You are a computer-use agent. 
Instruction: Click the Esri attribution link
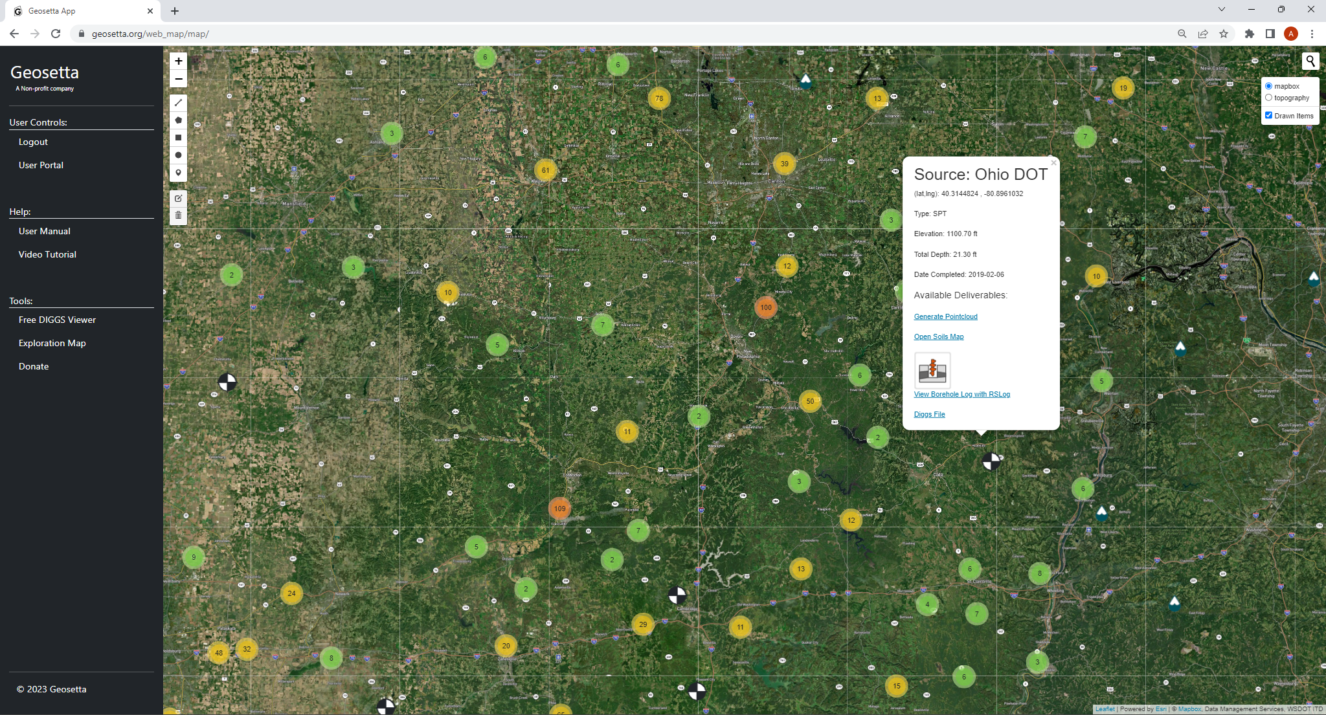pos(1161,709)
